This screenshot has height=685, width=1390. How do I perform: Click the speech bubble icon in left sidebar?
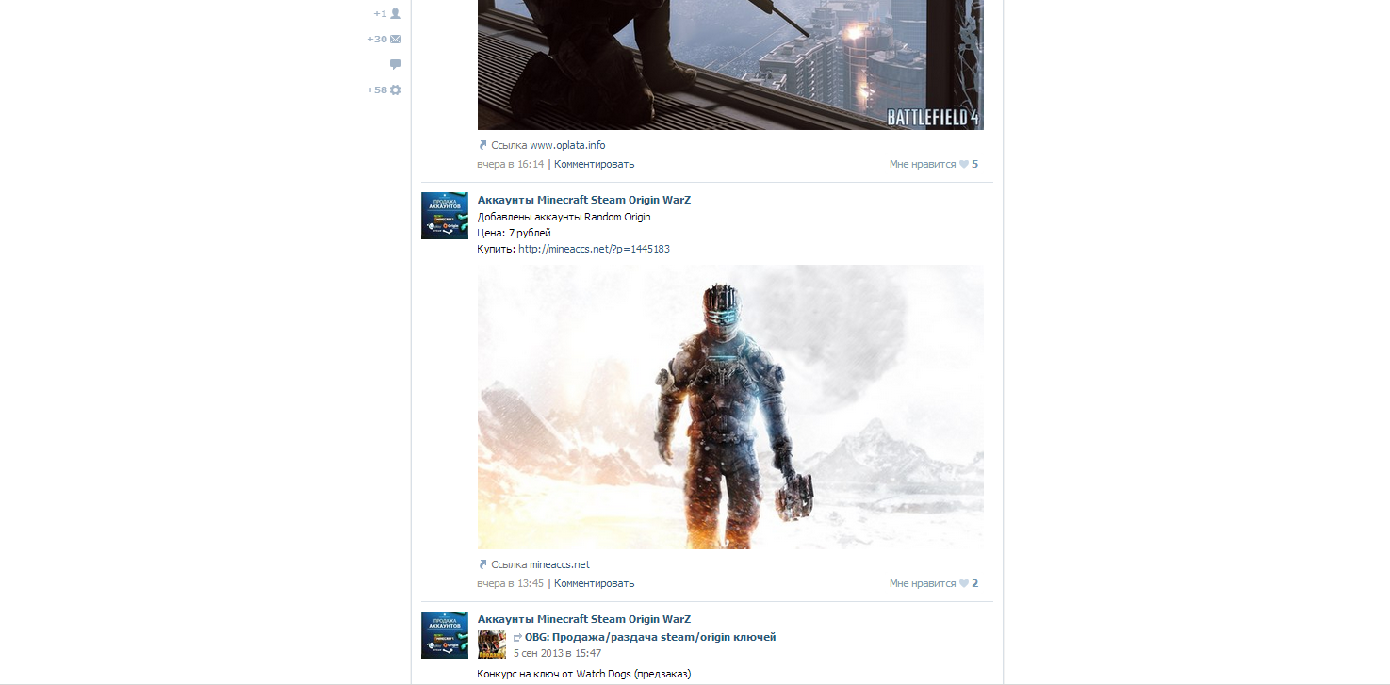[396, 64]
